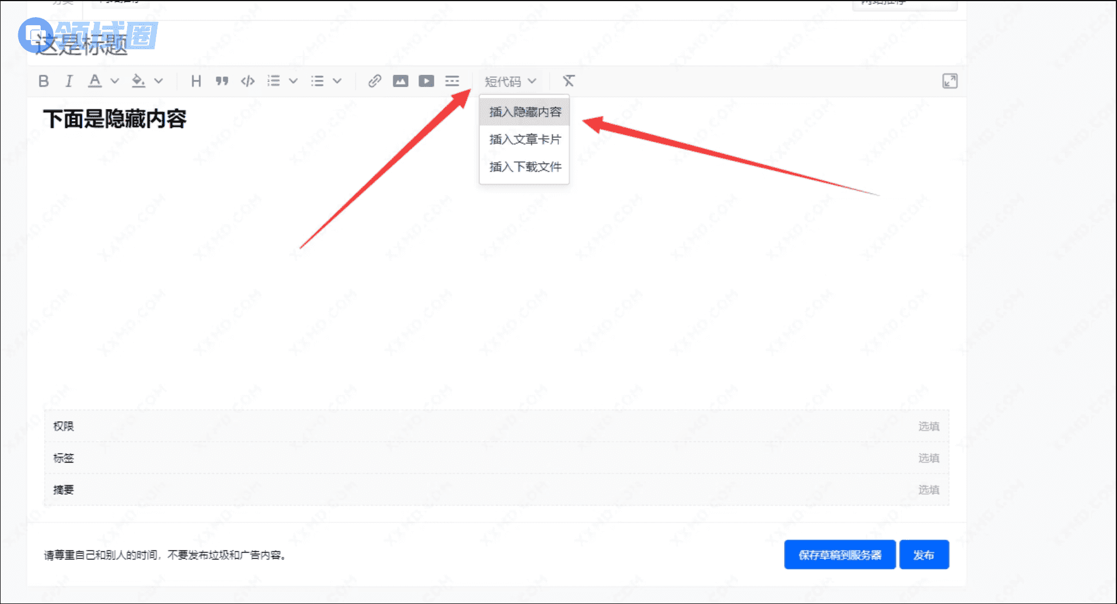Viewport: 1117px width, 604px height.
Task: Insert a horizontal divider line
Action: click(x=452, y=81)
